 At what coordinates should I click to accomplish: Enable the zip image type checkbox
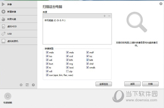tap(67, 71)
